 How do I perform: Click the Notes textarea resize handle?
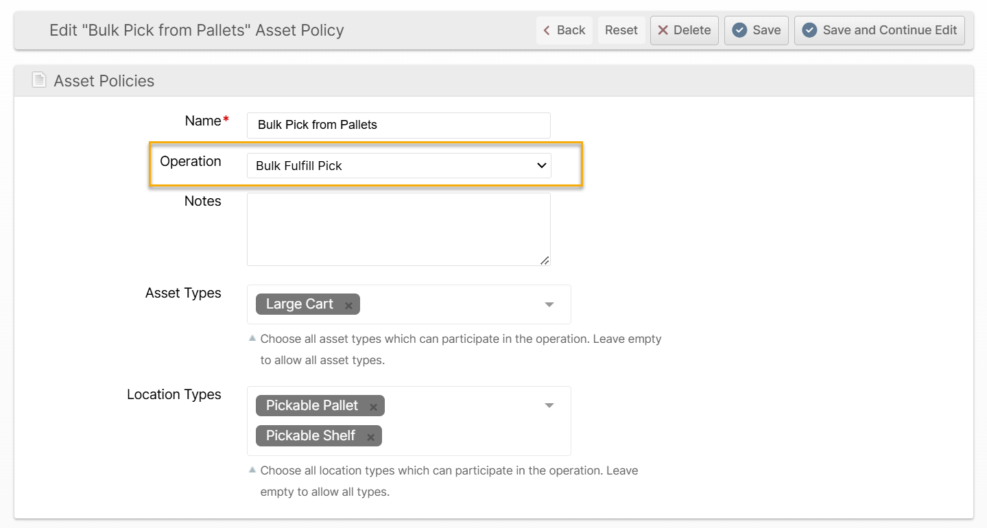pos(545,260)
